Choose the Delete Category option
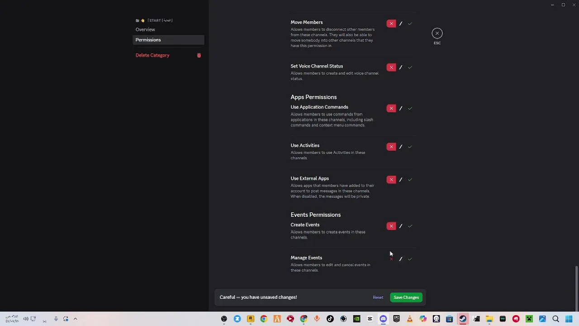 (x=152, y=55)
